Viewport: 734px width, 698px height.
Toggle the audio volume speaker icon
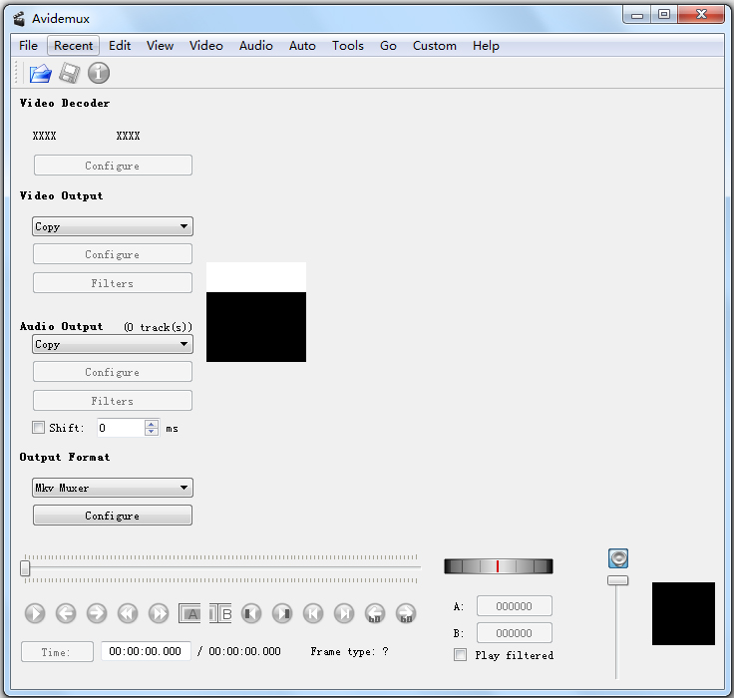(x=618, y=558)
